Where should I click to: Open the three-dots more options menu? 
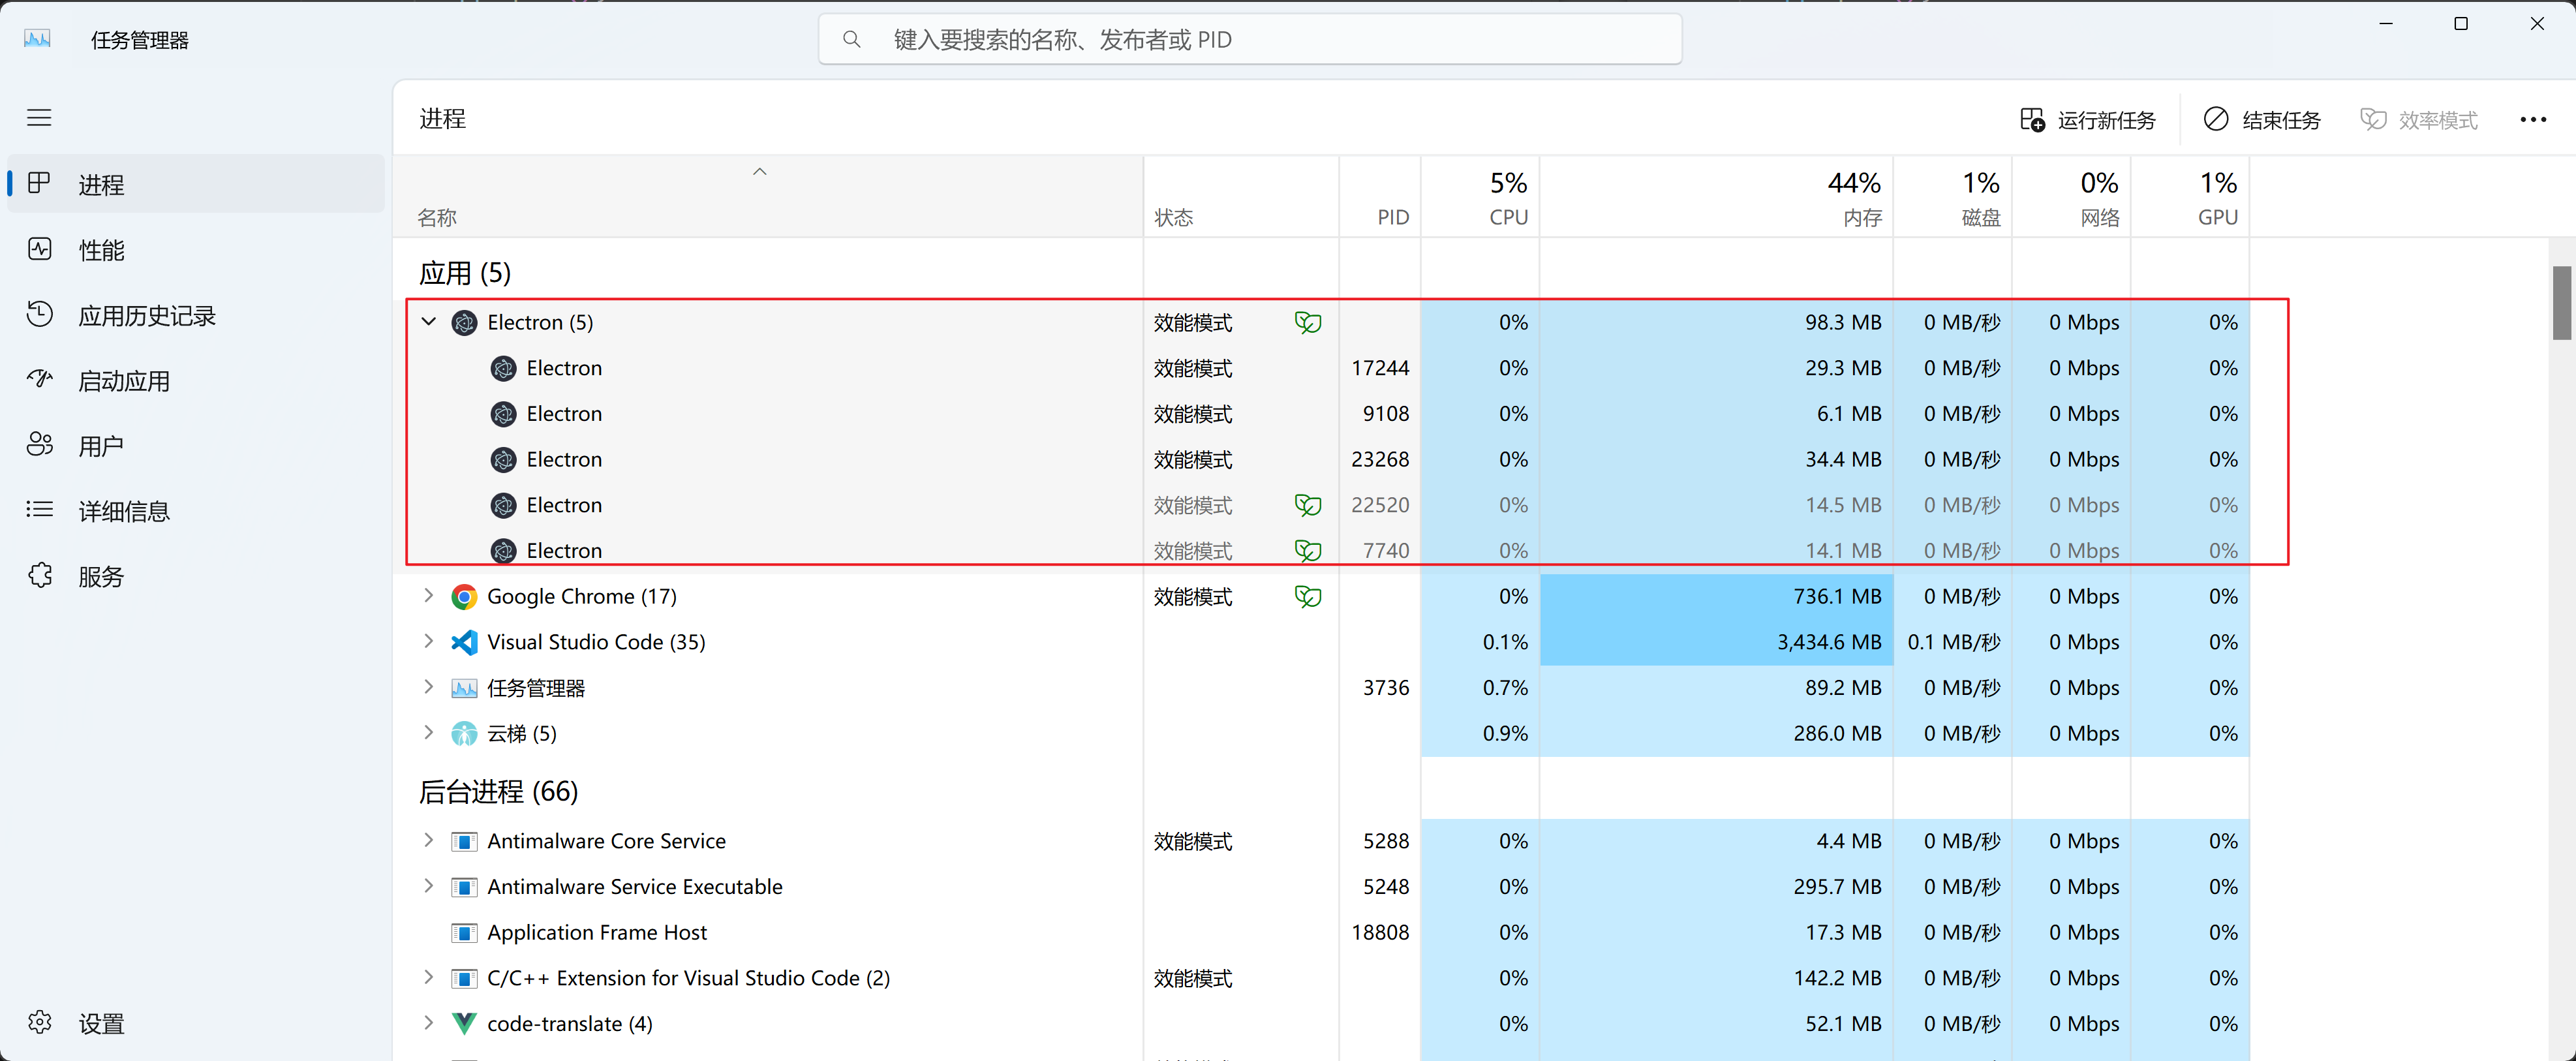[2533, 120]
